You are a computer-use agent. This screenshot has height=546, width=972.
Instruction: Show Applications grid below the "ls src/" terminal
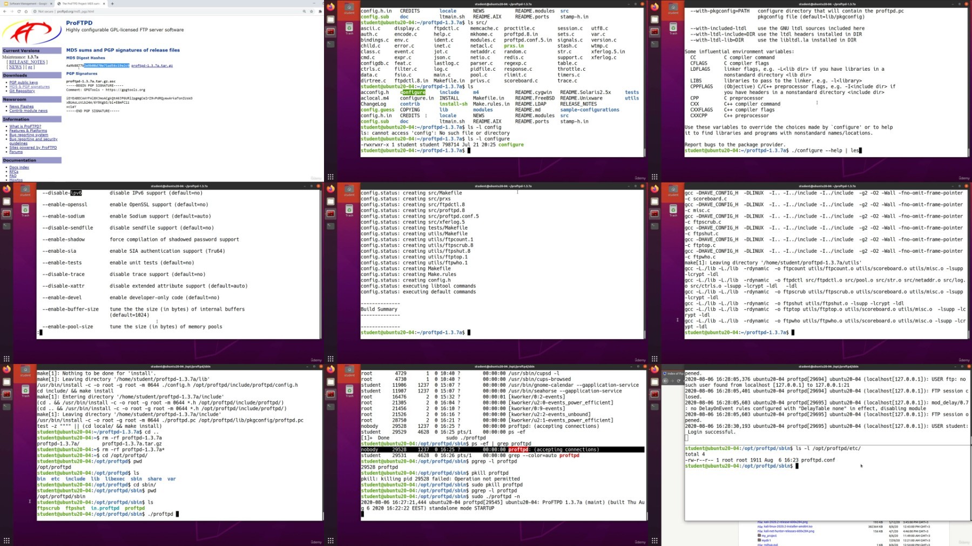pos(330,177)
